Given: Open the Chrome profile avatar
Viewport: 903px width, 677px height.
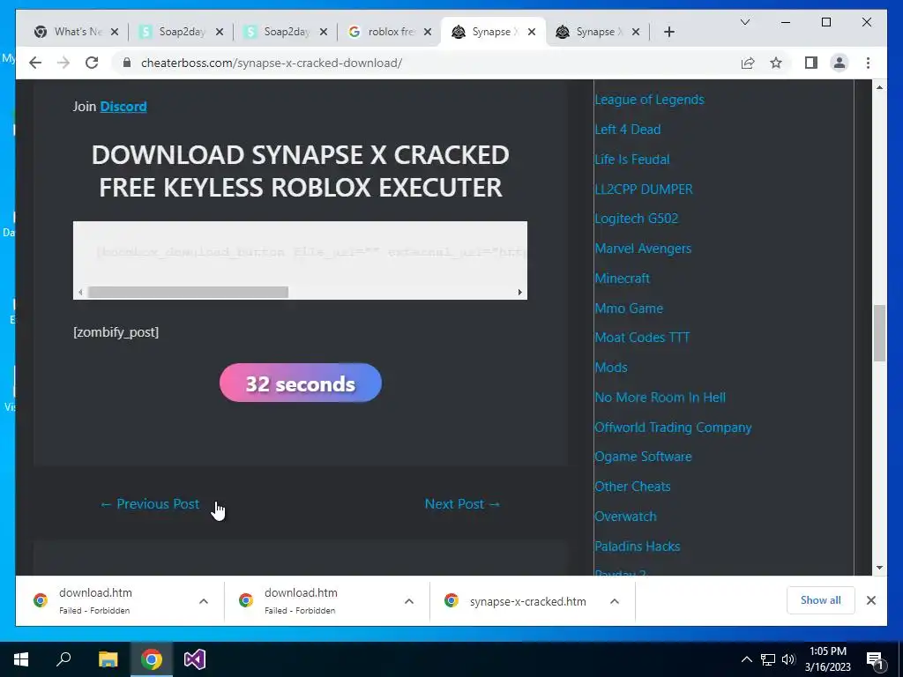Looking at the screenshot, I should coord(840,63).
